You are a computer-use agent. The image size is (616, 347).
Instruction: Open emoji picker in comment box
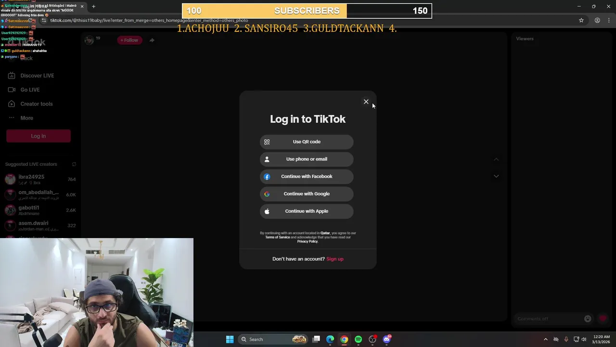pos(588,319)
